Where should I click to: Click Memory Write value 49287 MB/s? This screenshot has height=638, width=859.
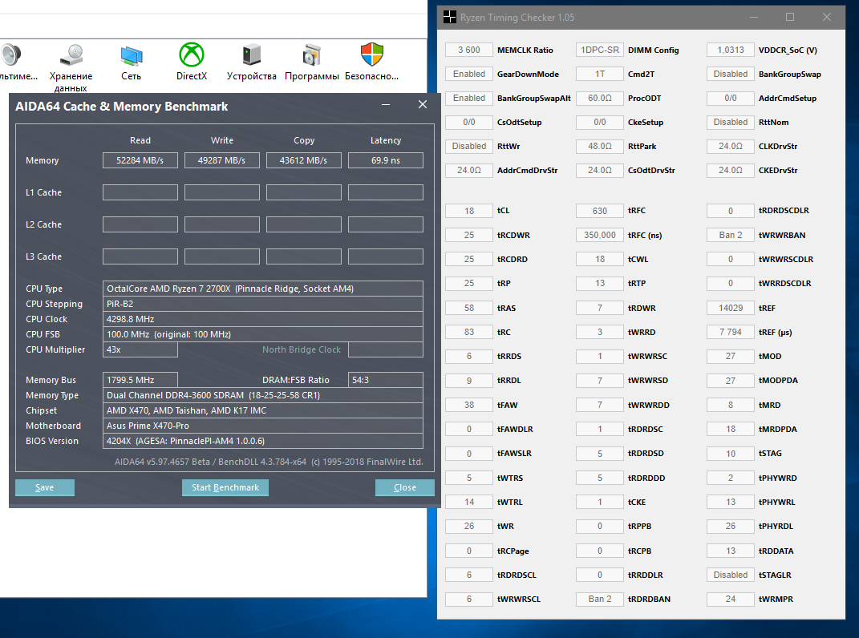click(222, 160)
